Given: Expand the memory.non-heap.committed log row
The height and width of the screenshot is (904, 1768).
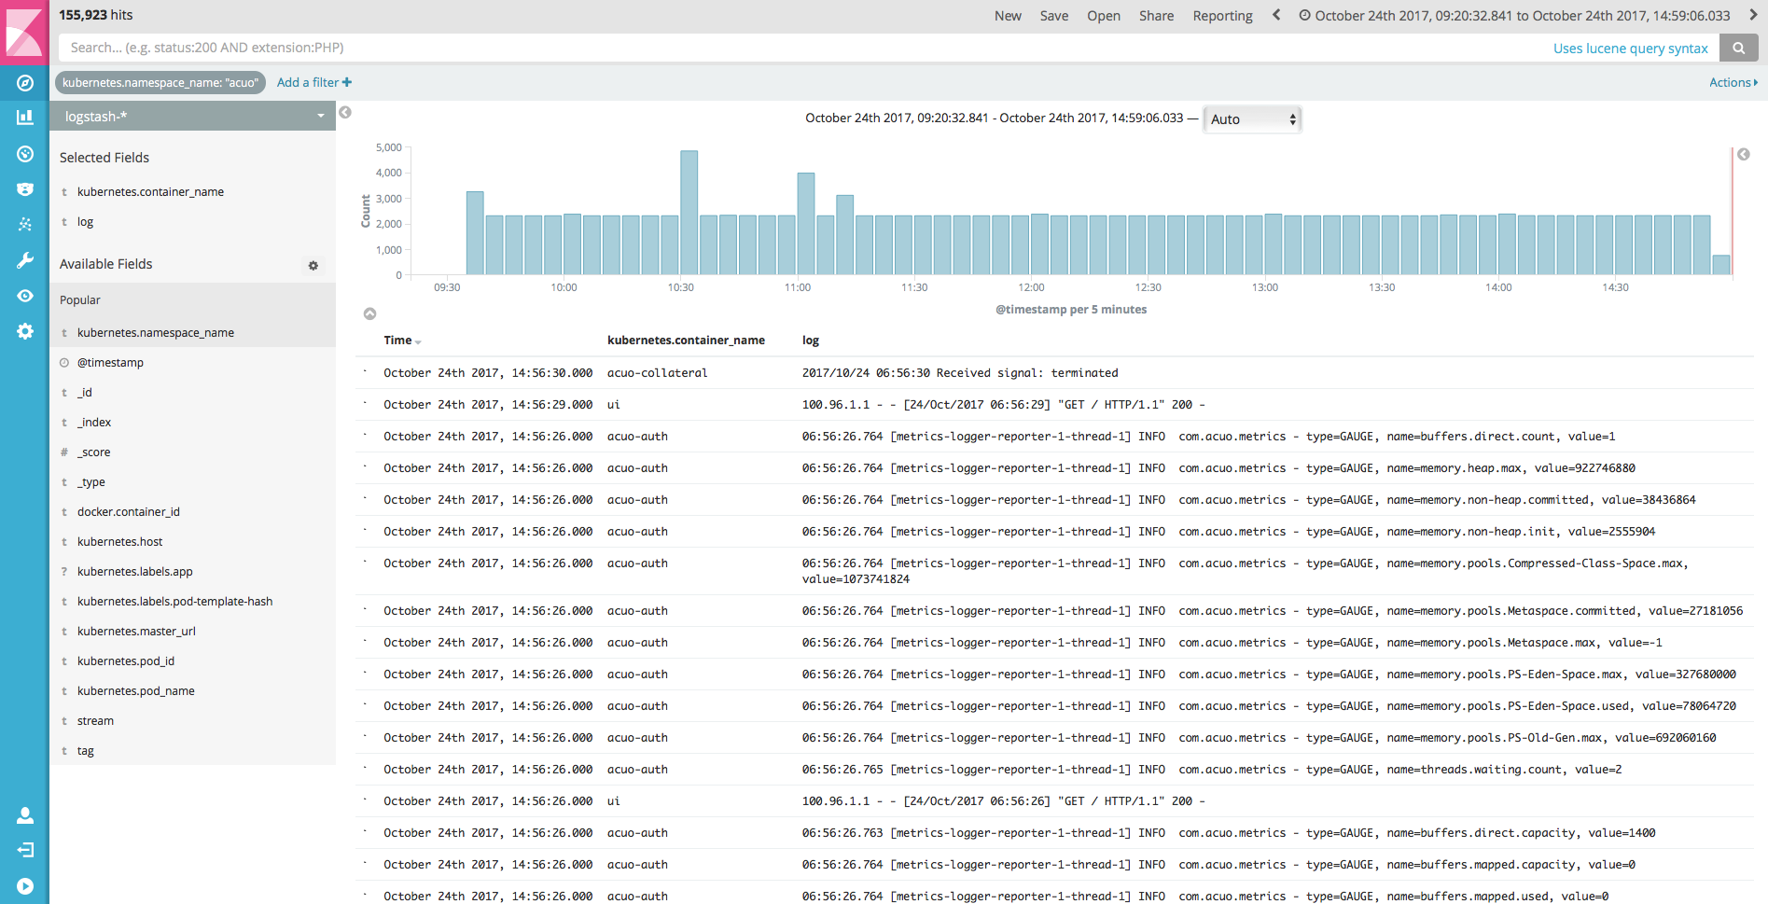Looking at the screenshot, I should point(365,498).
